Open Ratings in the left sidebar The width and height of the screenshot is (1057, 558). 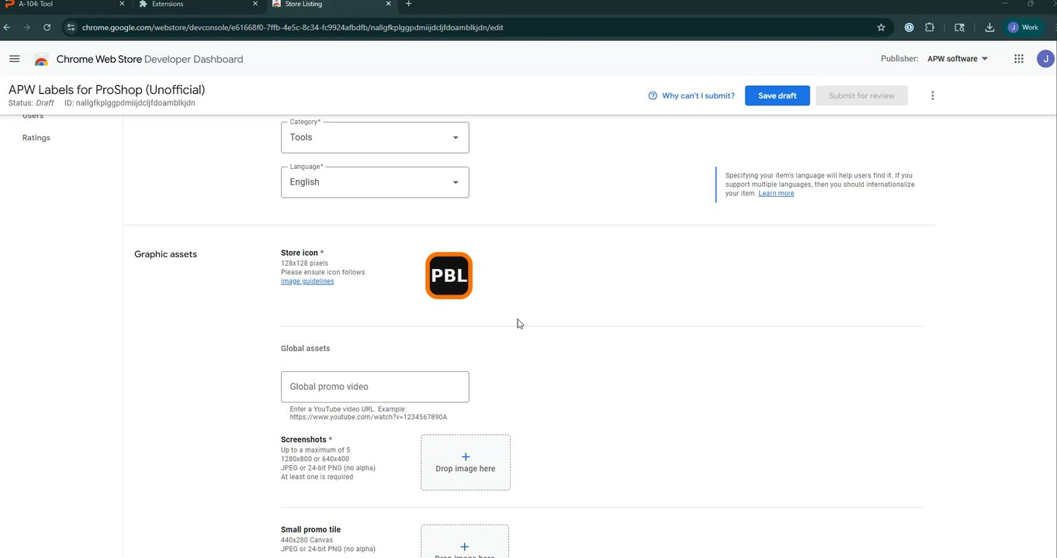tap(36, 138)
